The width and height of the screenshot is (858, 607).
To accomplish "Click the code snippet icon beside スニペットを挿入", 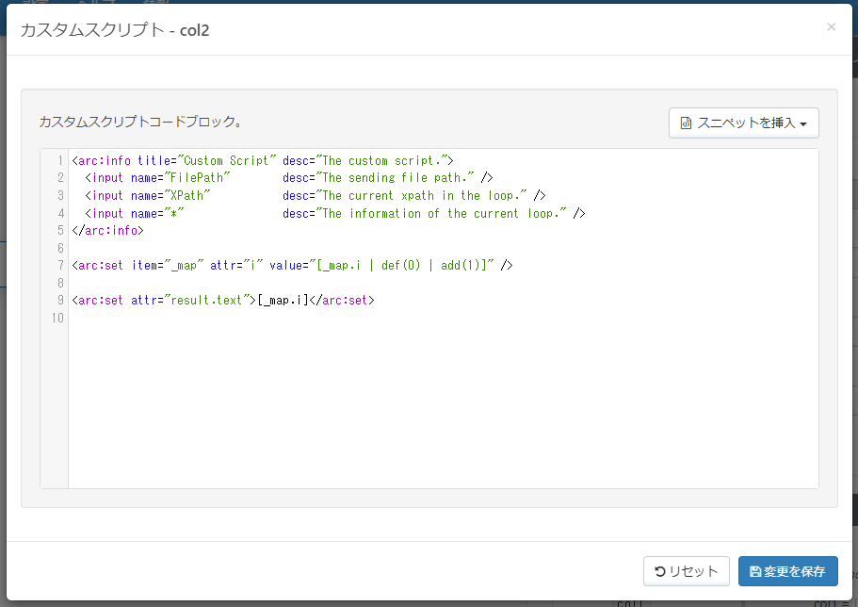I will coord(687,123).
